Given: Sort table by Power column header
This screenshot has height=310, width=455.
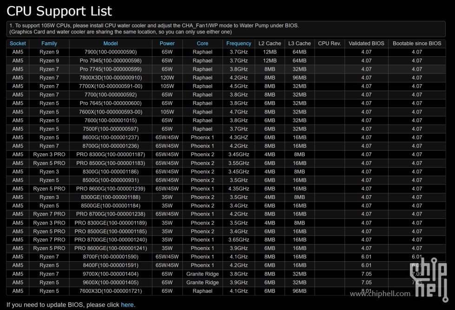Looking at the screenshot, I should point(167,44).
